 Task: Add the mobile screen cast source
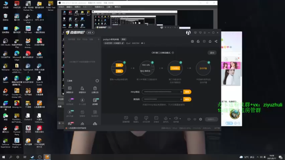(x=146, y=119)
